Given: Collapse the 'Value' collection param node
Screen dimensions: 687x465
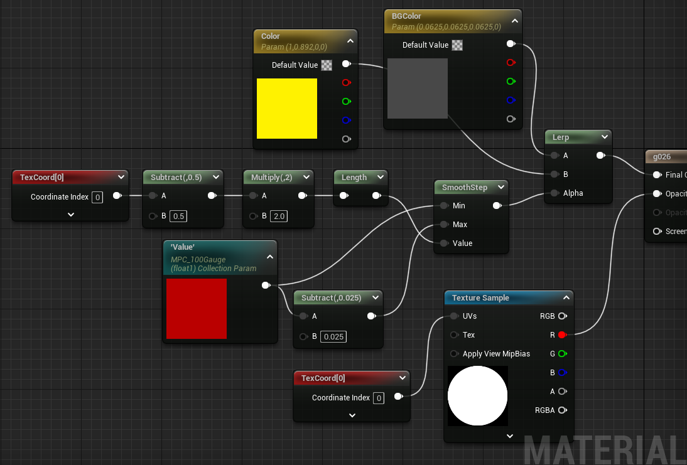Looking at the screenshot, I should (270, 257).
